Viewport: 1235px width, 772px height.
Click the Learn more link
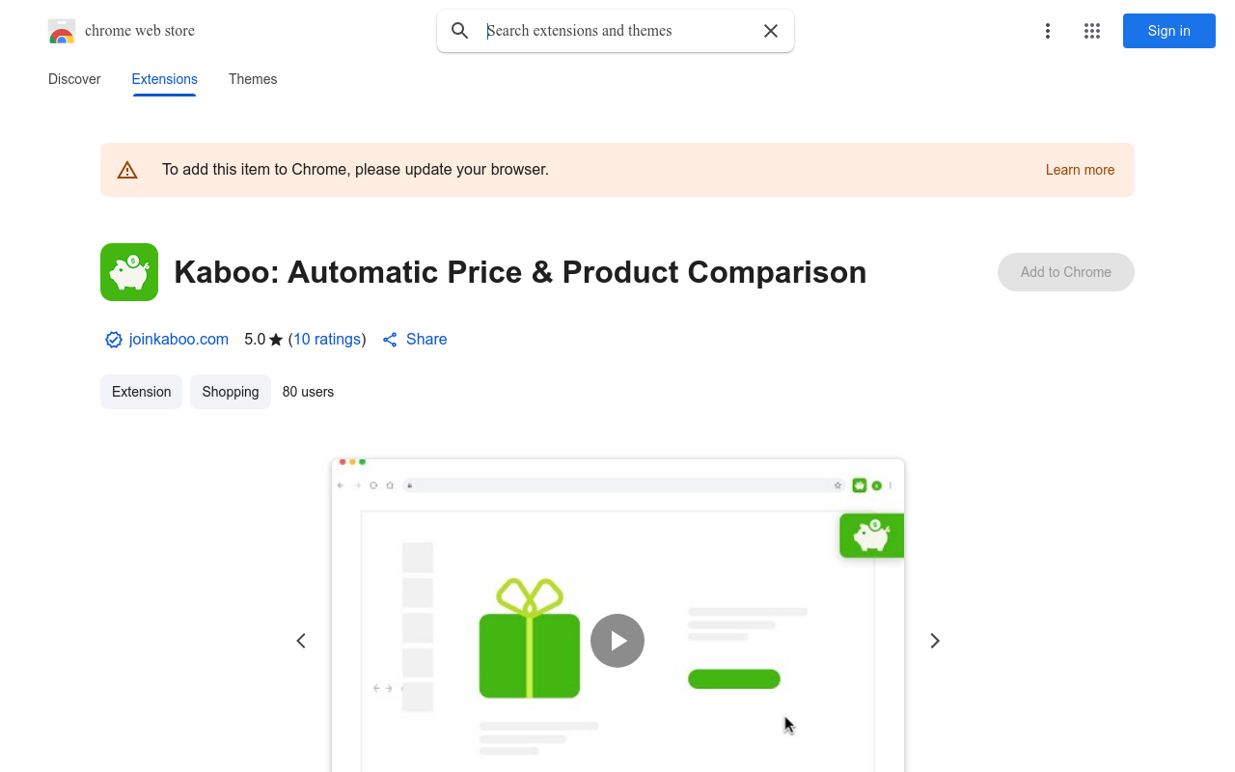click(x=1080, y=170)
